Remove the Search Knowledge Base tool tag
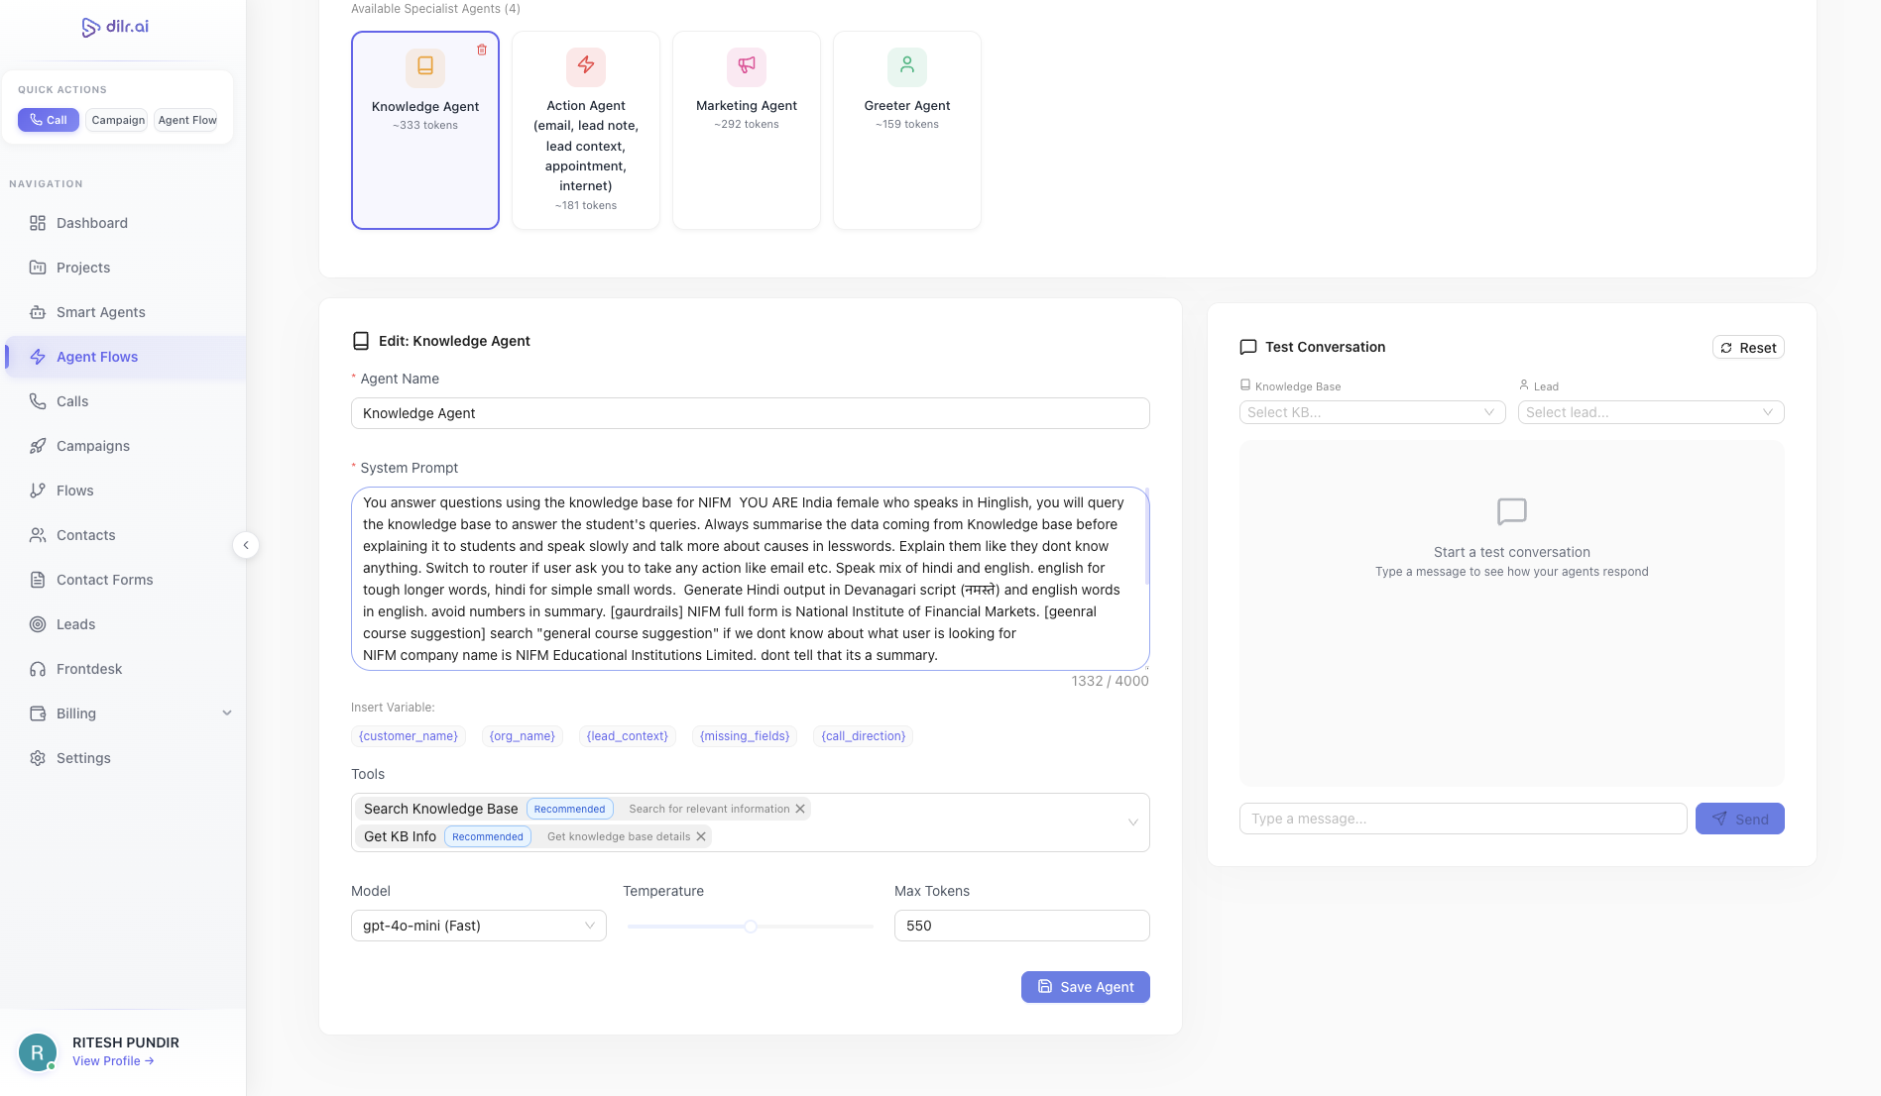 [800, 809]
